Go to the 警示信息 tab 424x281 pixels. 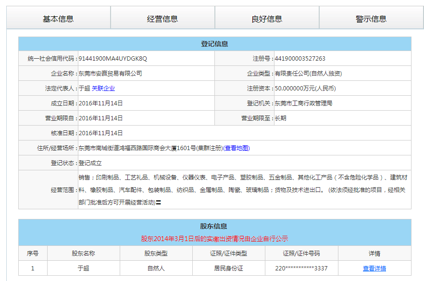point(371,19)
